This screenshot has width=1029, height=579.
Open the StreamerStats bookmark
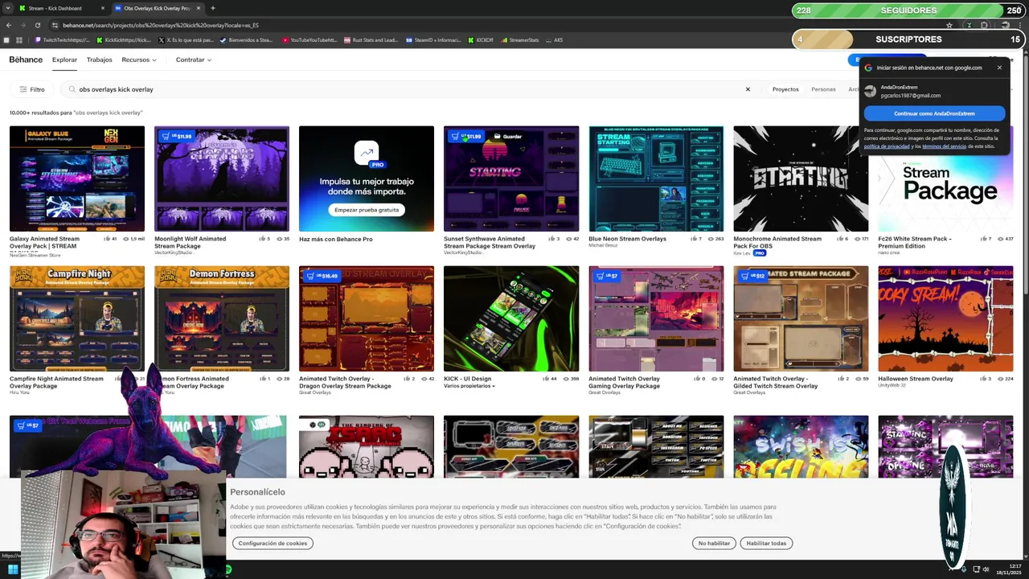pyautogui.click(x=519, y=39)
